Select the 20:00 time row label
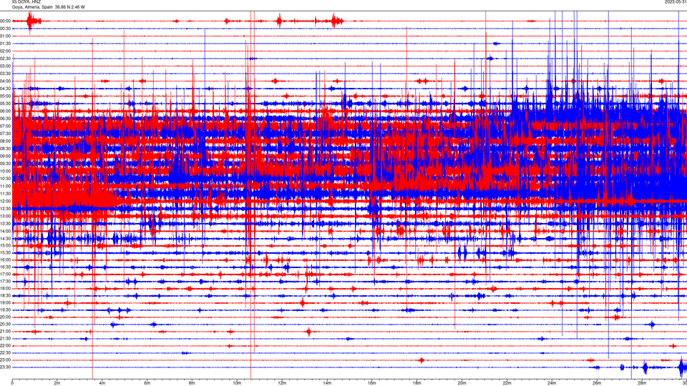The height and width of the screenshot is (386, 687). click(x=5, y=317)
